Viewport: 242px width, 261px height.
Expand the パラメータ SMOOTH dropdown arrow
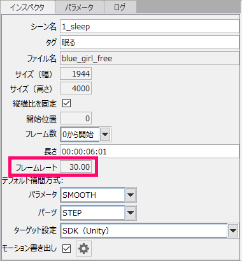131,195
